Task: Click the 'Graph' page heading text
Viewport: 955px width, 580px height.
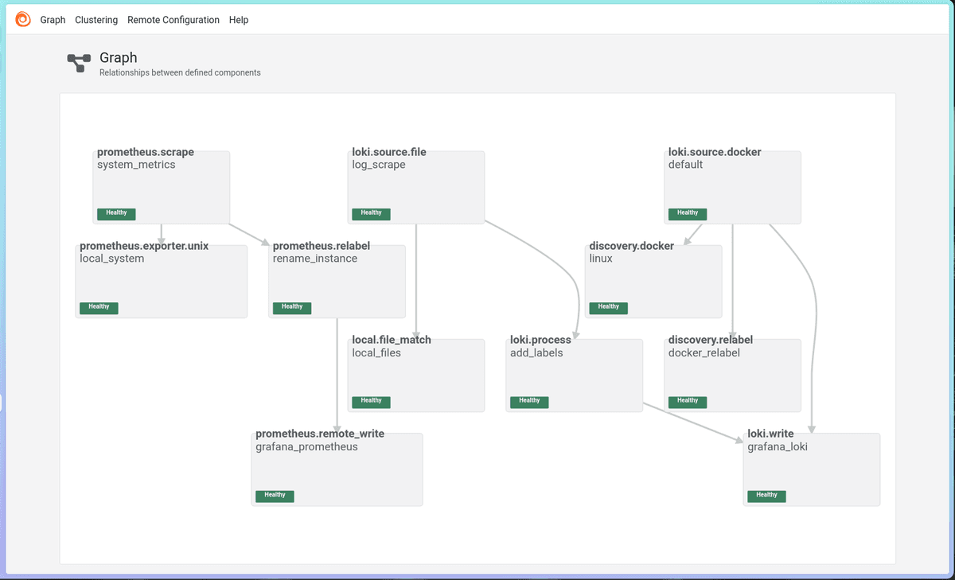Action: coord(119,58)
